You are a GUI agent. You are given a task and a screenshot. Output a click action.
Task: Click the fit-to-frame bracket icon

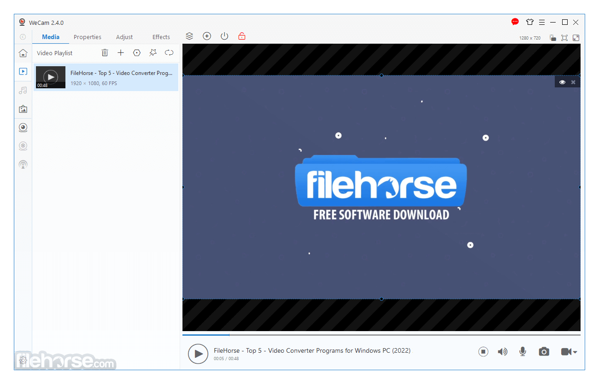[564, 38]
